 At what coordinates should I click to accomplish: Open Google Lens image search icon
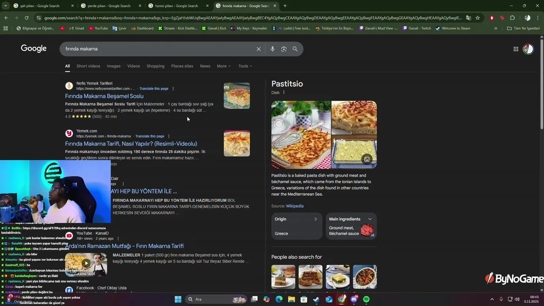(x=284, y=49)
